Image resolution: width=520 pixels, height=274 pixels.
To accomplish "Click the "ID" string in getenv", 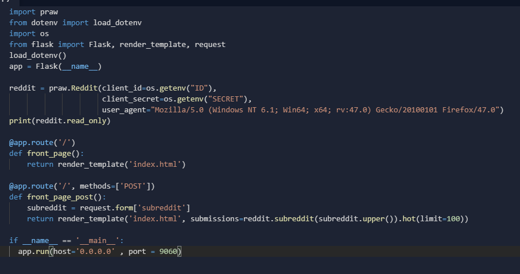I will pyautogui.click(x=199, y=88).
